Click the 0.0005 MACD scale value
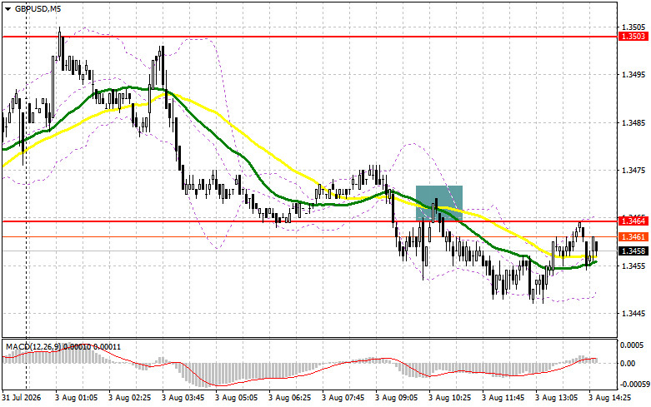651x407 pixels. 633,345
